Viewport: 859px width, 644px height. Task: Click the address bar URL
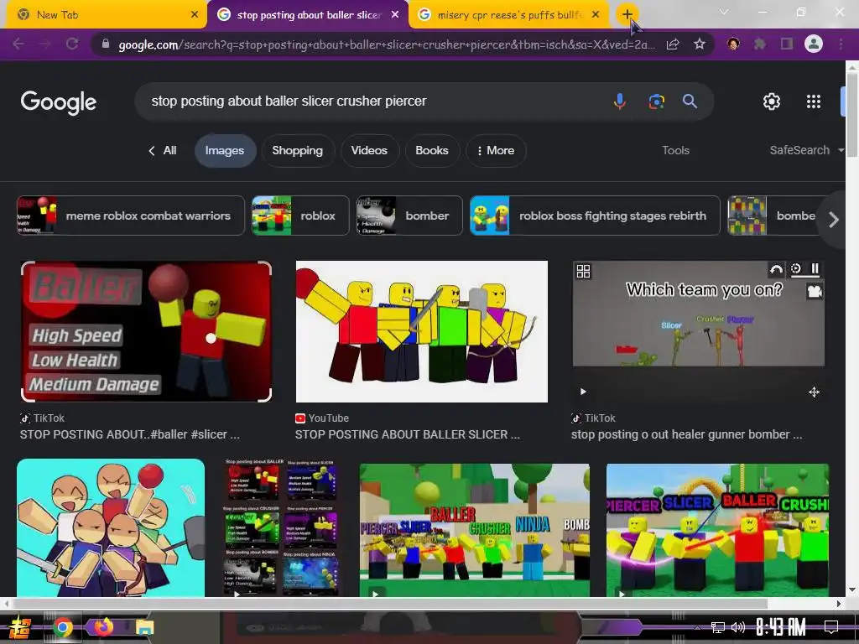coord(386,44)
